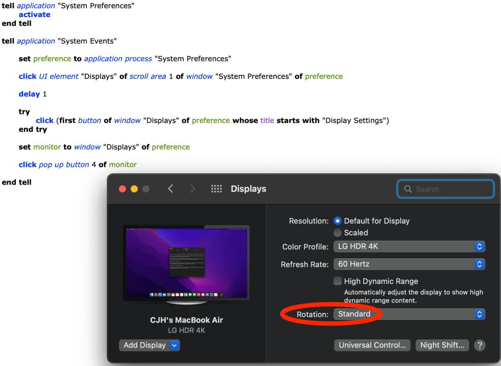Open the Refresh Rate dropdown
The image size is (501, 366).
tap(409, 264)
